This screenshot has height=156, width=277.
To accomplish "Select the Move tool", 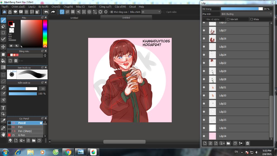I will click(x=3, y=47).
